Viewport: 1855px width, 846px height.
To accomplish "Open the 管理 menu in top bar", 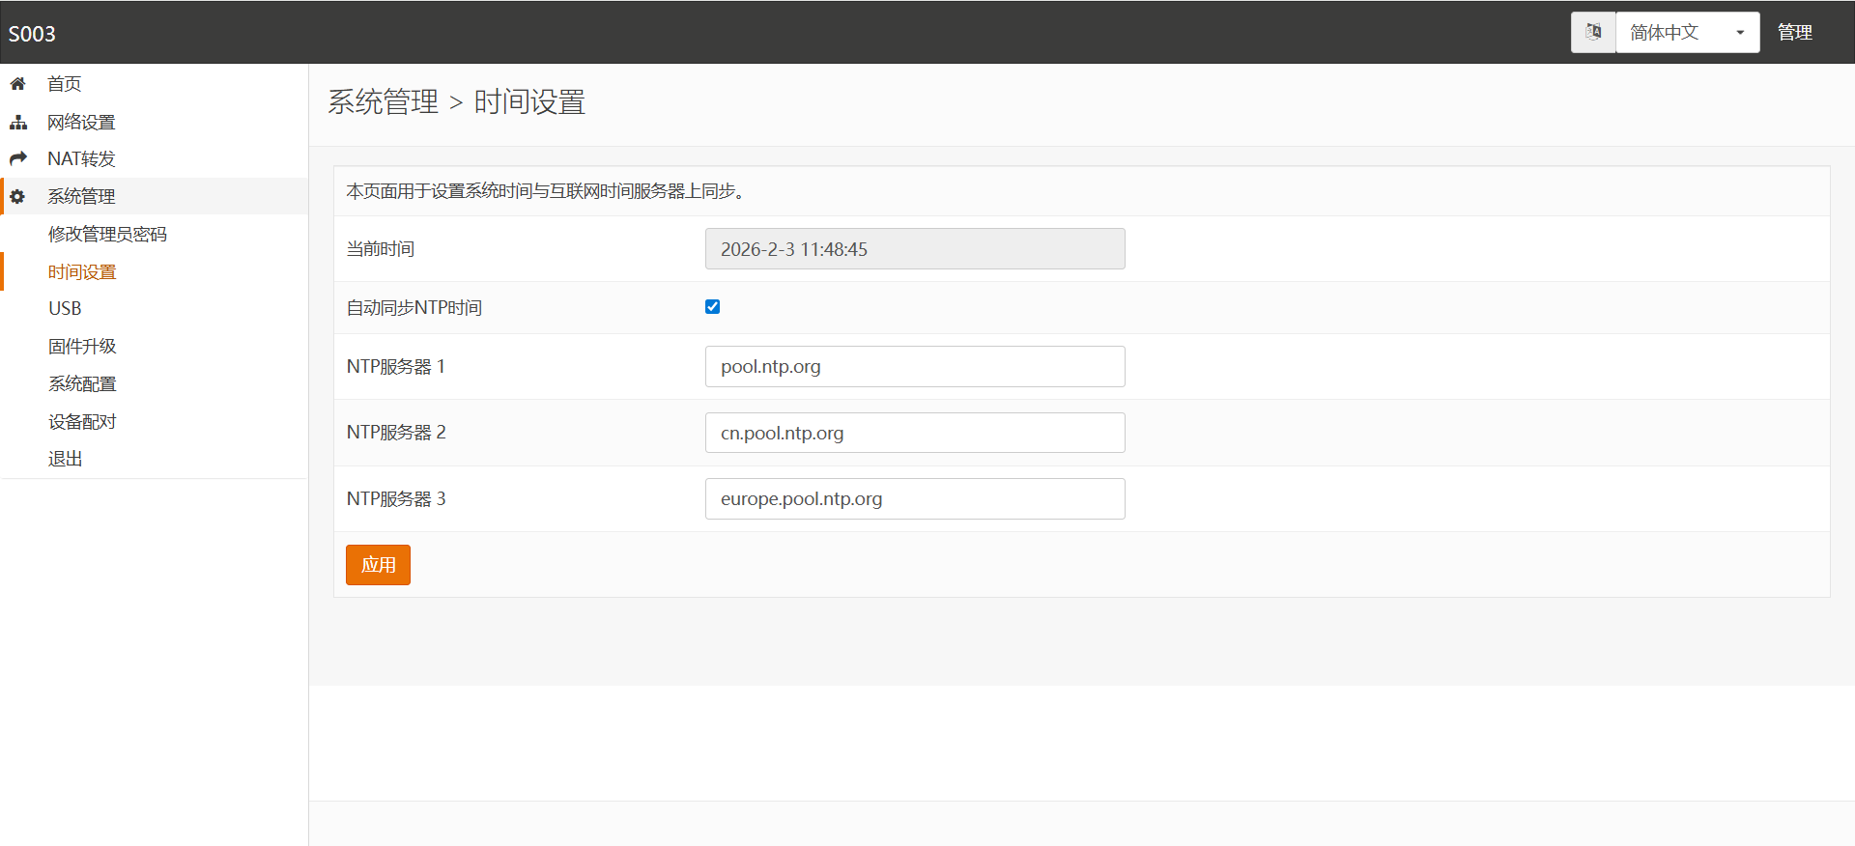I will pos(1794,32).
